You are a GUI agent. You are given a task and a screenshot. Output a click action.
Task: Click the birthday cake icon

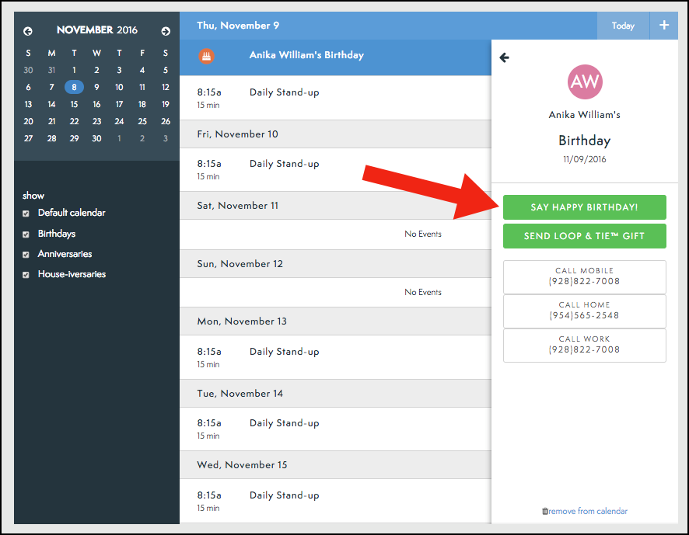point(206,56)
